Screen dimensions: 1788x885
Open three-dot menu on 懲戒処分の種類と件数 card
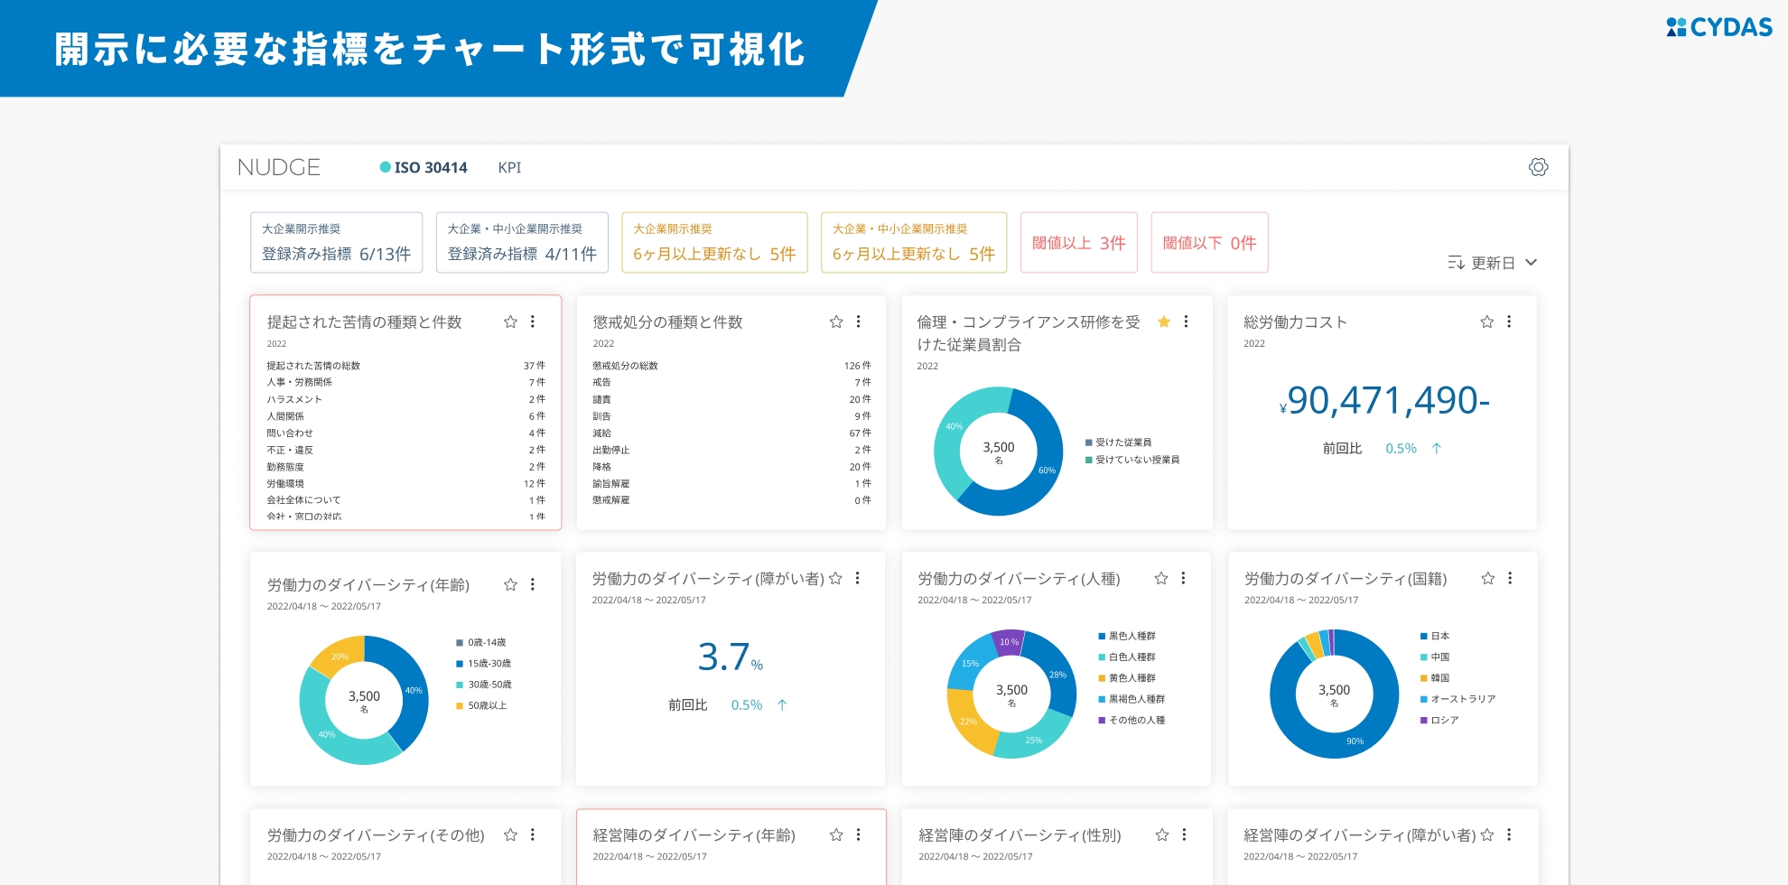(x=858, y=321)
